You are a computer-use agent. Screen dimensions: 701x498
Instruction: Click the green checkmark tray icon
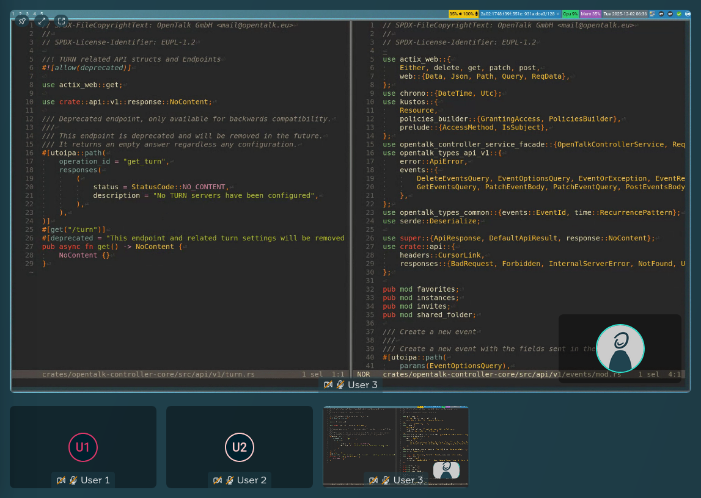click(x=678, y=13)
